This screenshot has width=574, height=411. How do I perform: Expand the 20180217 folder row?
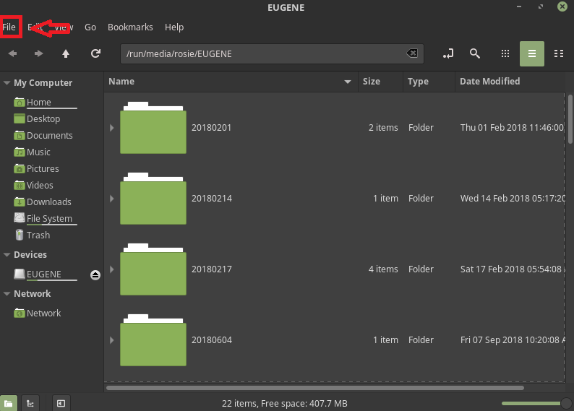click(x=111, y=269)
